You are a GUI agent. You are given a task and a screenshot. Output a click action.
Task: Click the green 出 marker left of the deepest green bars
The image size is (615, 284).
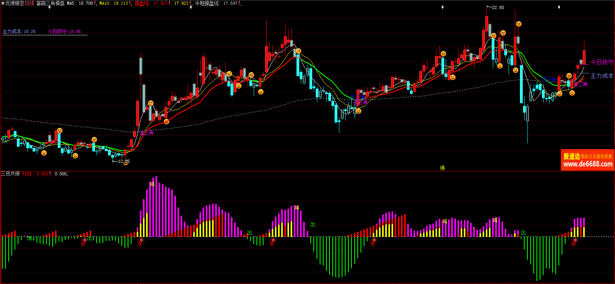pyautogui.click(x=313, y=224)
